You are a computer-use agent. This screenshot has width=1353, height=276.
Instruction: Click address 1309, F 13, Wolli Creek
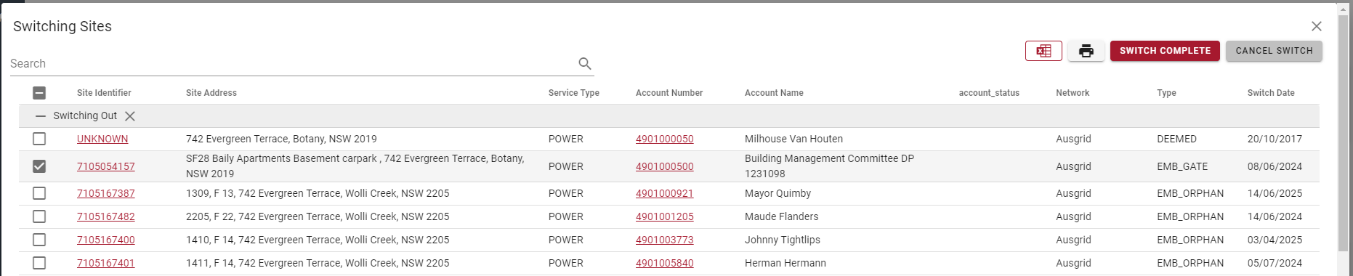point(318,193)
